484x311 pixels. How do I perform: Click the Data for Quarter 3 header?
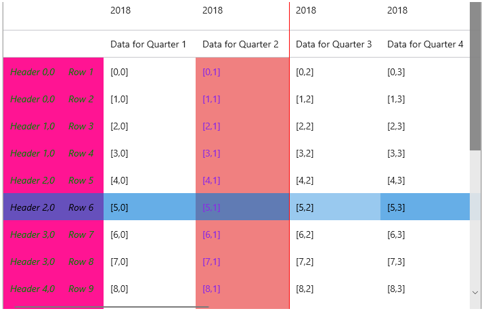tap(334, 45)
